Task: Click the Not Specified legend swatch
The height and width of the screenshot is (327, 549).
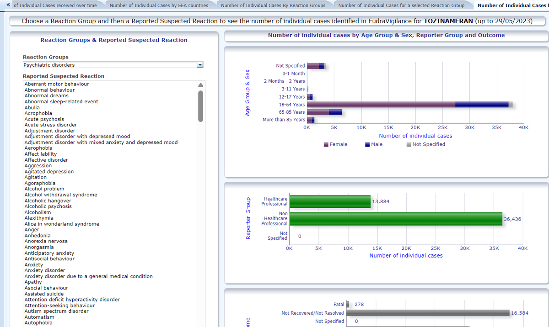Action: (409, 145)
